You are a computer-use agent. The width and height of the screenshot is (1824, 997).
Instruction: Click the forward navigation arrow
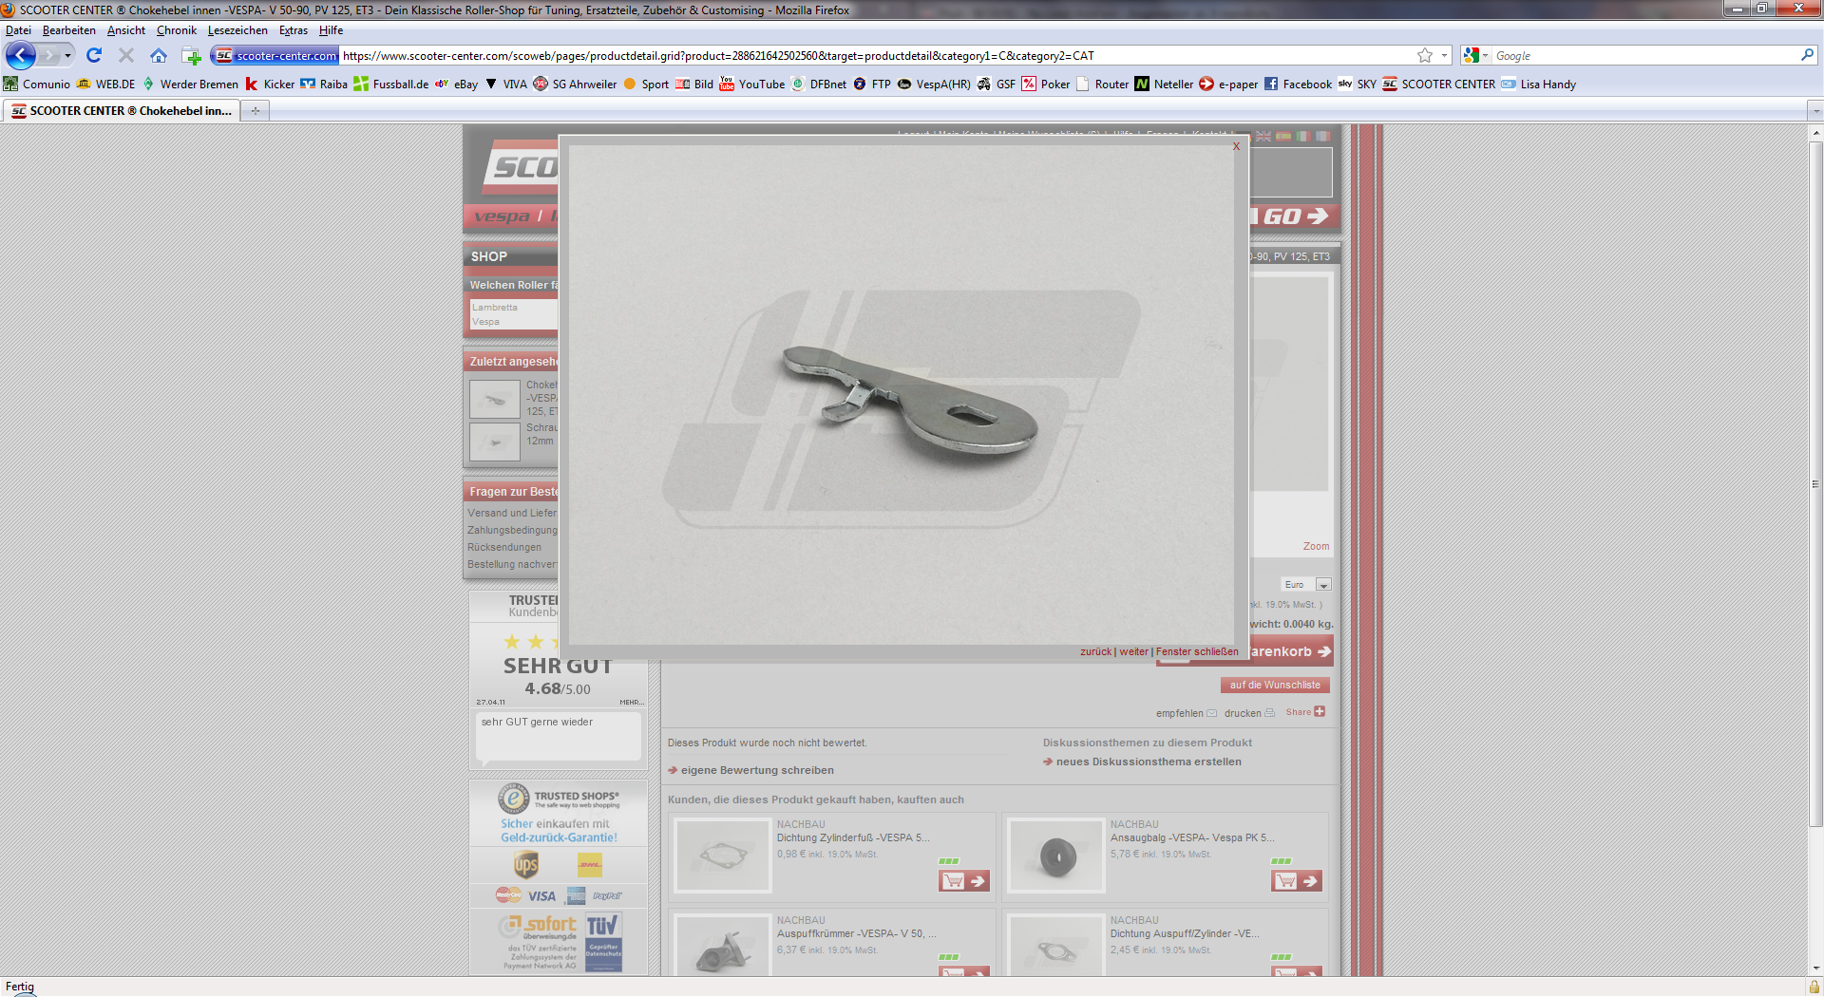pos(48,56)
